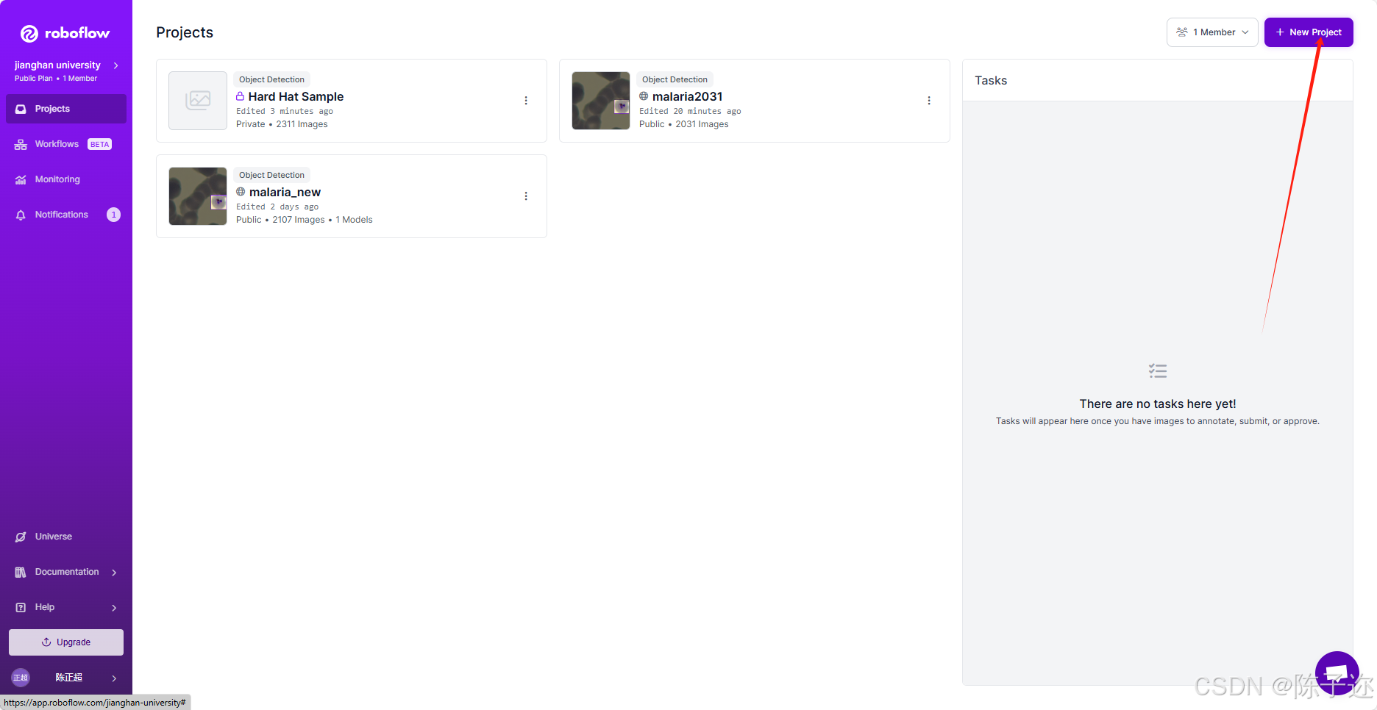Image resolution: width=1377 pixels, height=710 pixels.
Task: Open the options menu for malaria_new
Action: (526, 196)
